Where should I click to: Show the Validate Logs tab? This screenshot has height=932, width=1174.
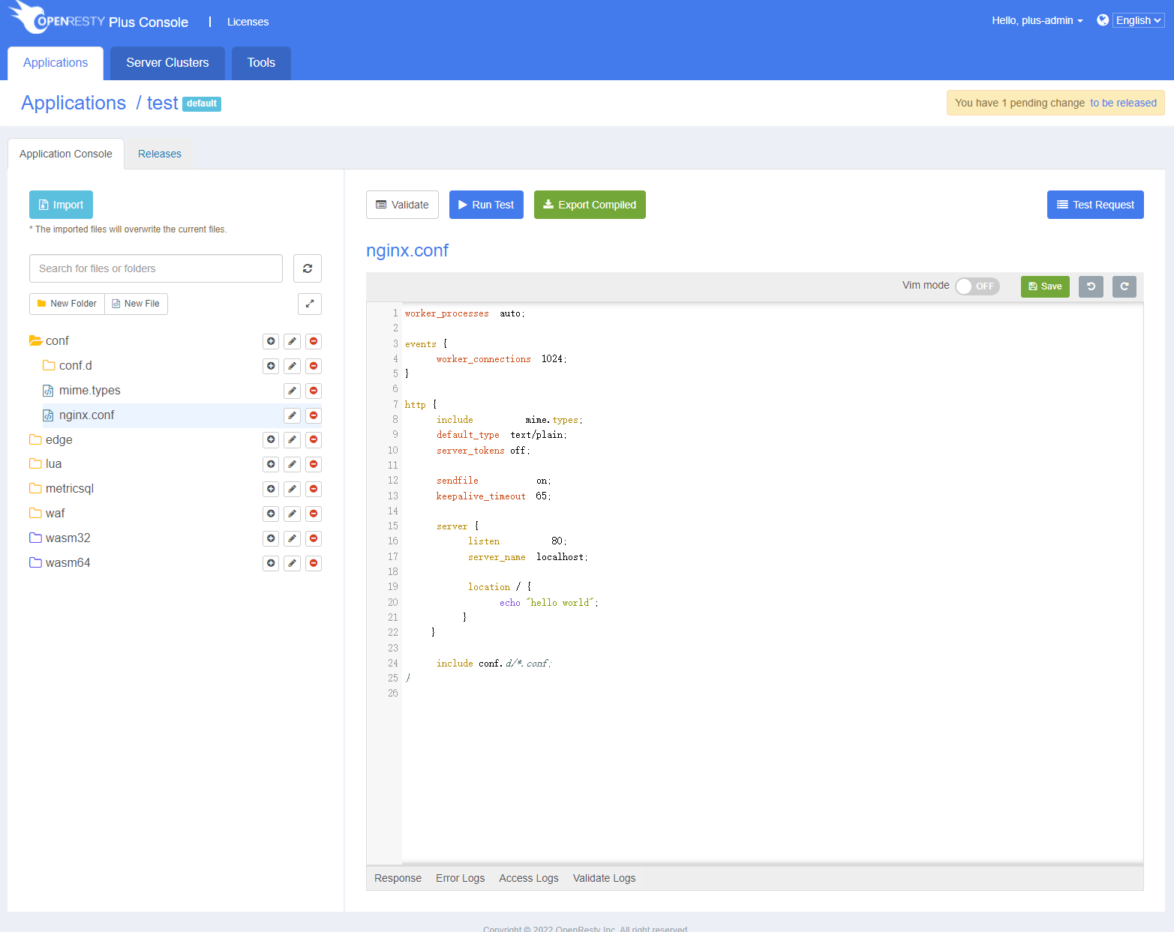[x=604, y=878]
